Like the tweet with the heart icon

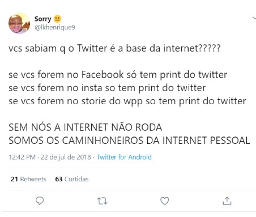click(x=165, y=201)
